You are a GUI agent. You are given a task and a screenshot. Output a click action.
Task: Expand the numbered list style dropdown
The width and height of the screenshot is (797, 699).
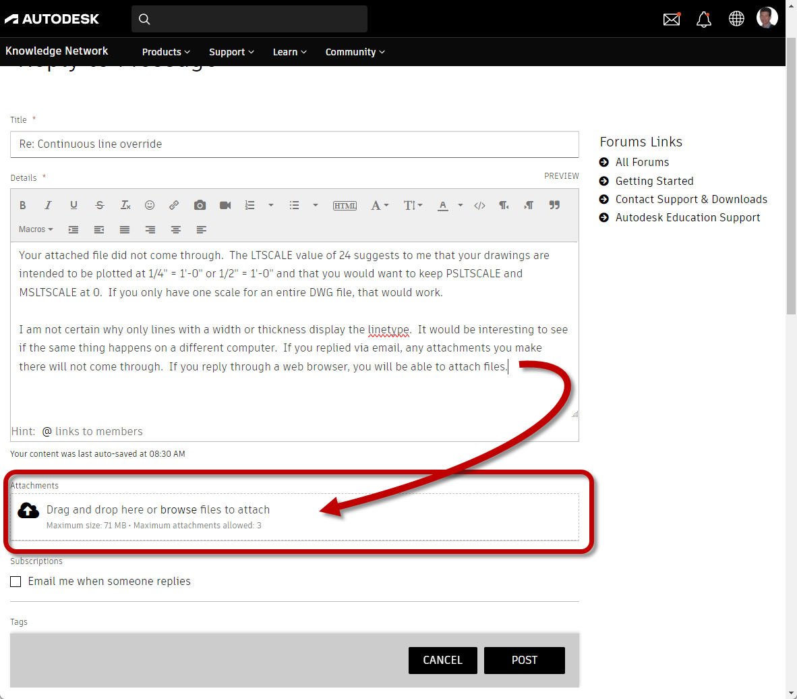pos(272,205)
